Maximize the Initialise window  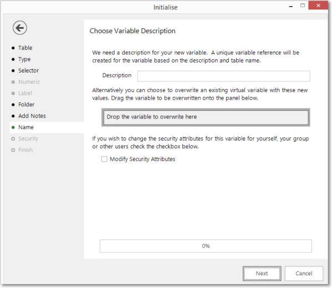tap(303, 6)
